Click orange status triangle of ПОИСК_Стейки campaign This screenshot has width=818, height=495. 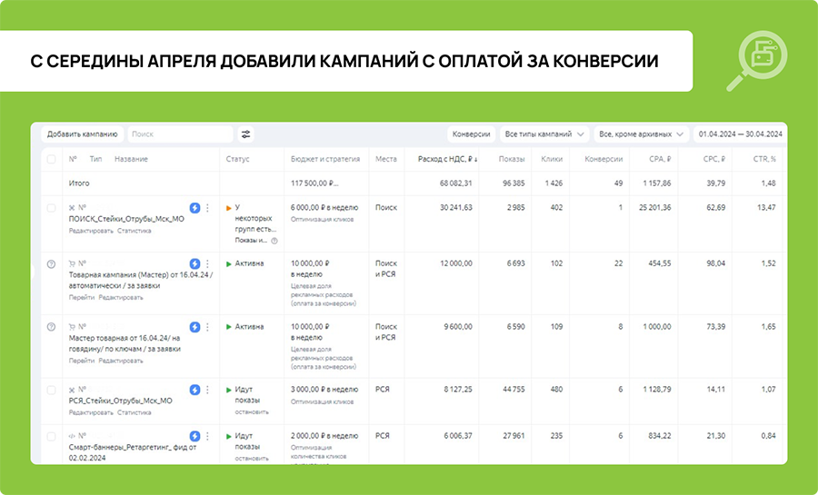click(228, 208)
